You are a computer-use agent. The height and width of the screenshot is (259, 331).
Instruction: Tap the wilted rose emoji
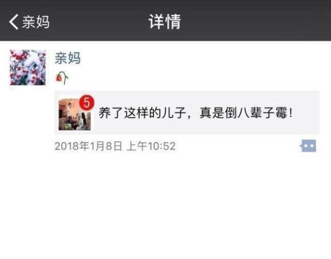click(x=62, y=78)
